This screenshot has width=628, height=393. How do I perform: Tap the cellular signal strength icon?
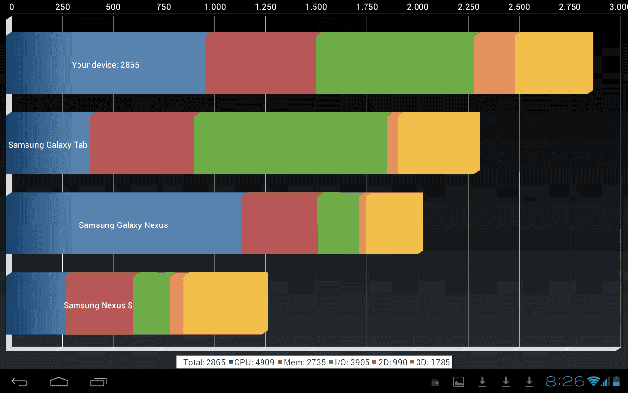pyautogui.click(x=605, y=381)
